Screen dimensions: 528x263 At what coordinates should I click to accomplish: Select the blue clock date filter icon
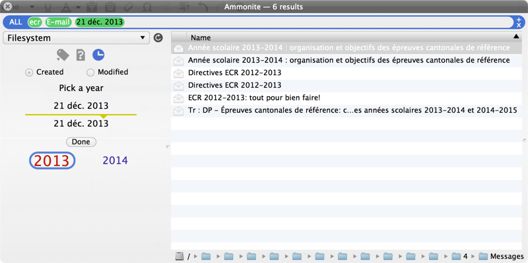point(98,55)
